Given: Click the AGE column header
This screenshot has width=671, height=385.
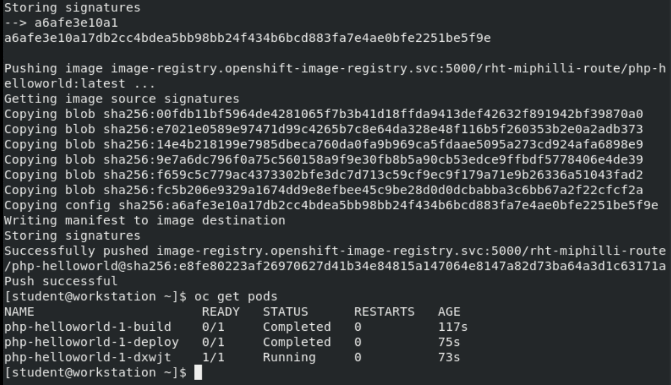Looking at the screenshot, I should point(449,312).
